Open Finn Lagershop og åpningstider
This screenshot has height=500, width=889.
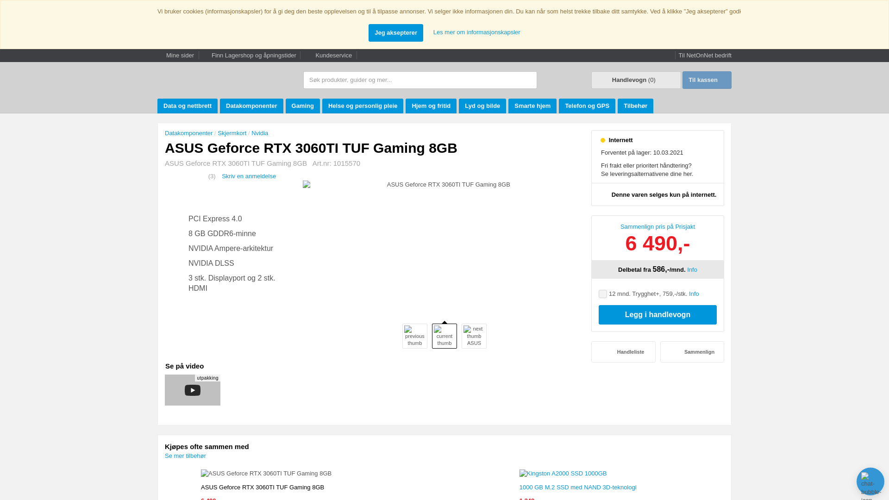tap(254, 56)
